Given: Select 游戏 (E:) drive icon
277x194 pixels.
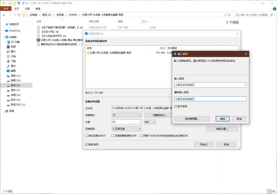Looking at the screenshot, I should click(x=8, y=85).
